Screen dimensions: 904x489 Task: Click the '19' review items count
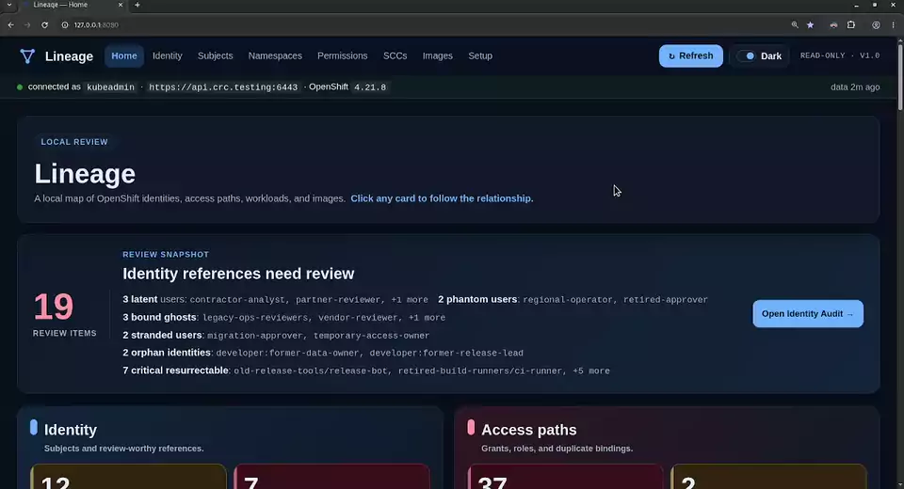[x=53, y=307]
